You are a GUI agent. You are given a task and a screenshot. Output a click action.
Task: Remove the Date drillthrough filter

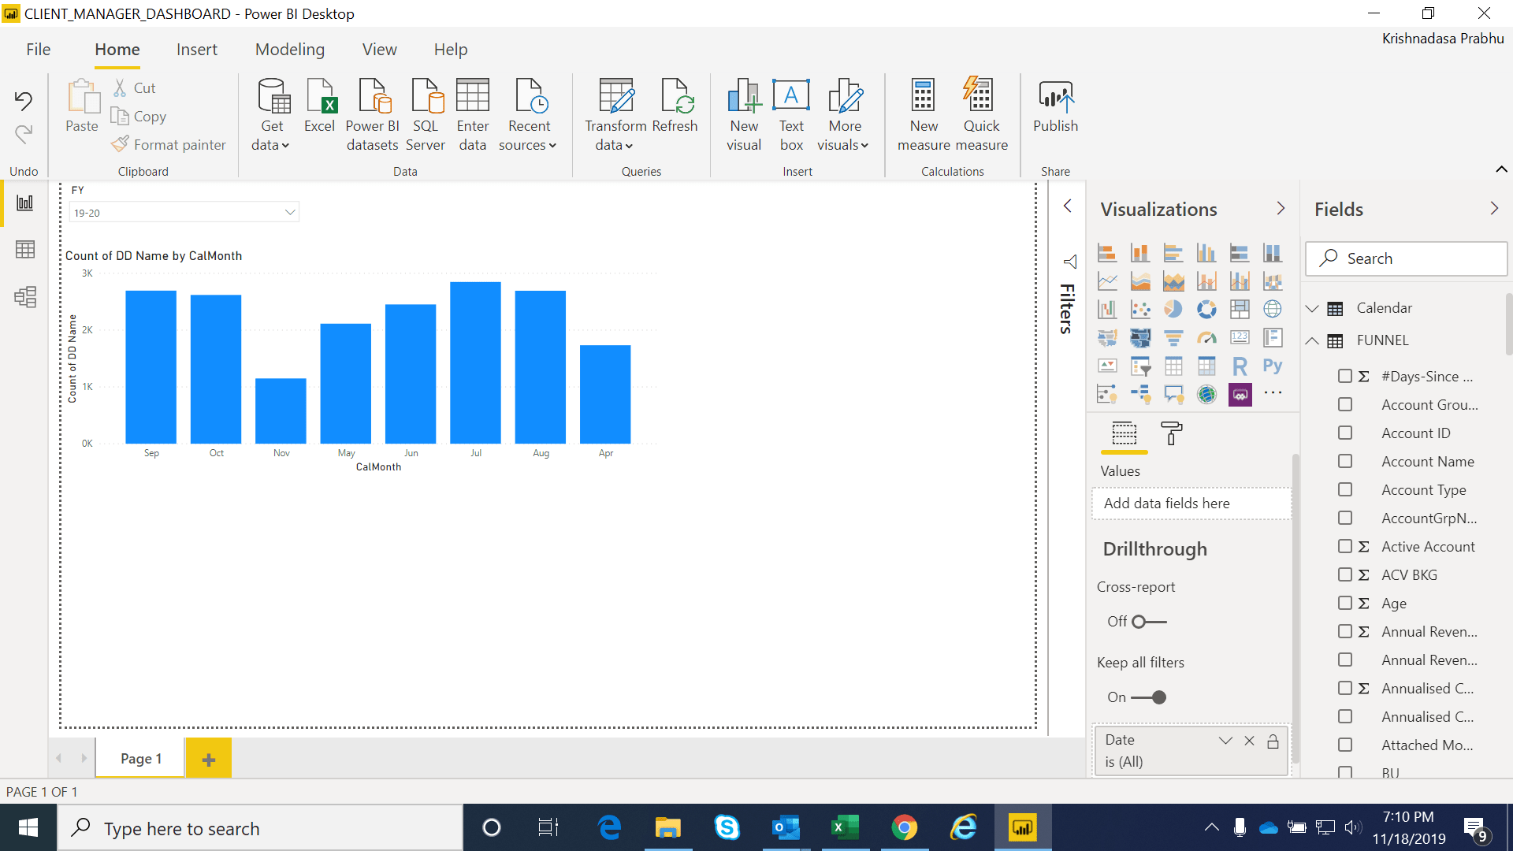click(x=1249, y=741)
